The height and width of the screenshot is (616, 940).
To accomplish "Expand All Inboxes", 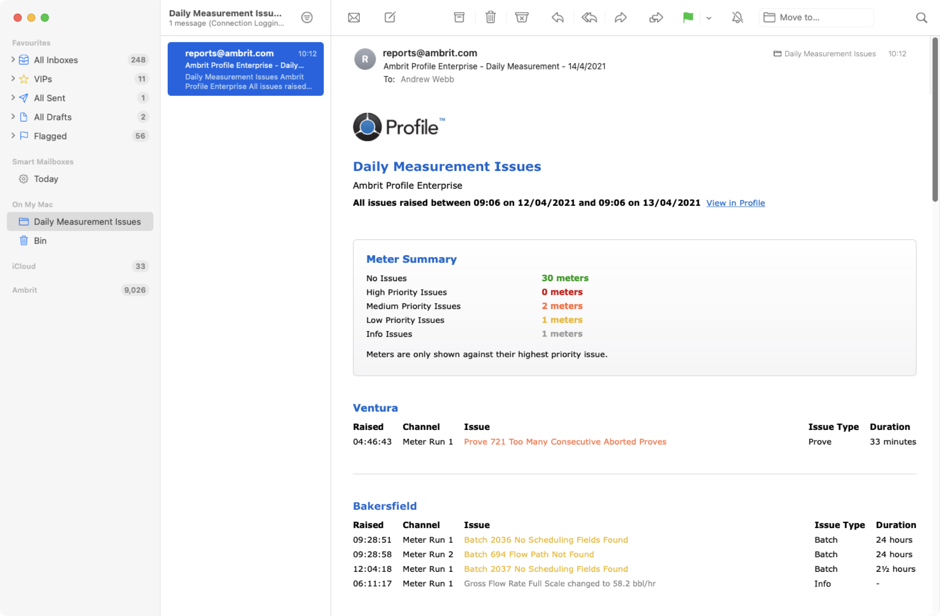I will [x=13, y=60].
